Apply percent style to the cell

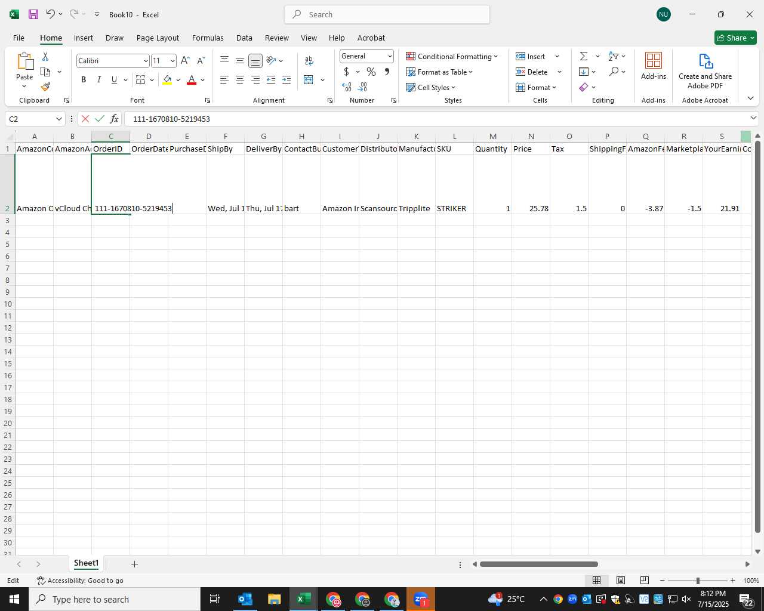371,72
